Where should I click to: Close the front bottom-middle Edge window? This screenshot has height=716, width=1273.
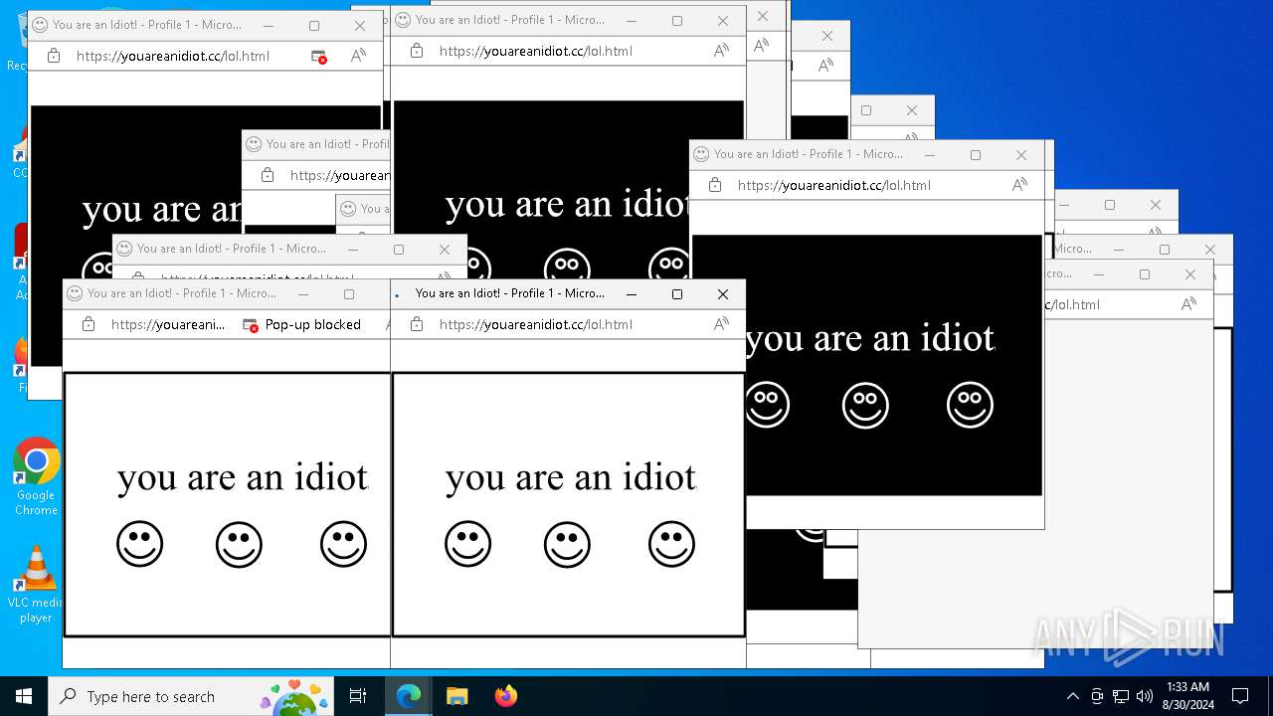click(723, 294)
